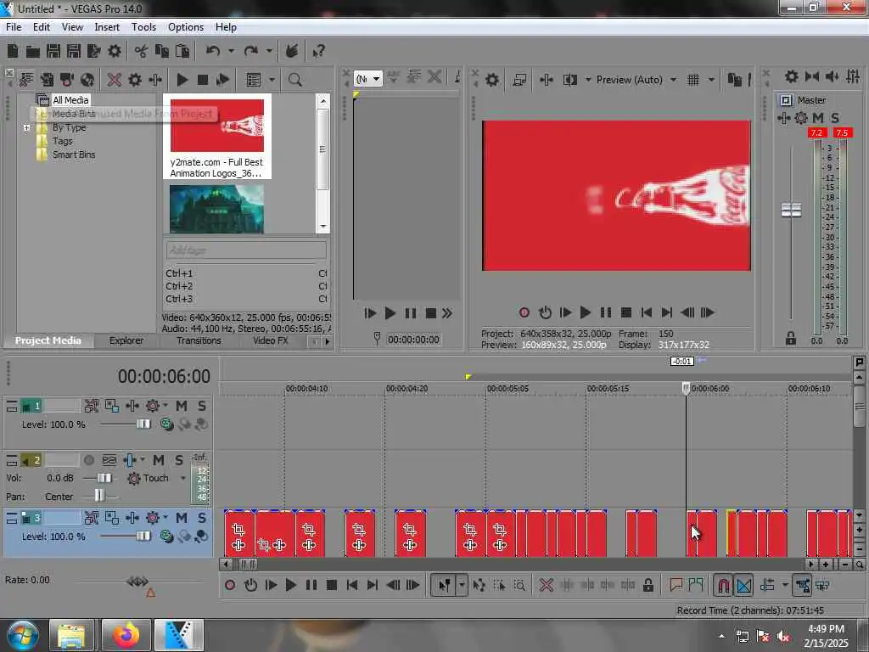
Task: Open the File menu
Action: tap(14, 27)
